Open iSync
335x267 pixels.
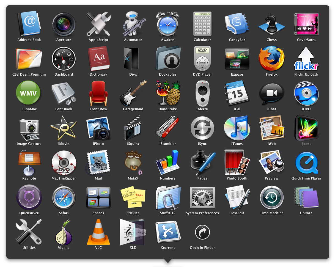[x=202, y=128]
